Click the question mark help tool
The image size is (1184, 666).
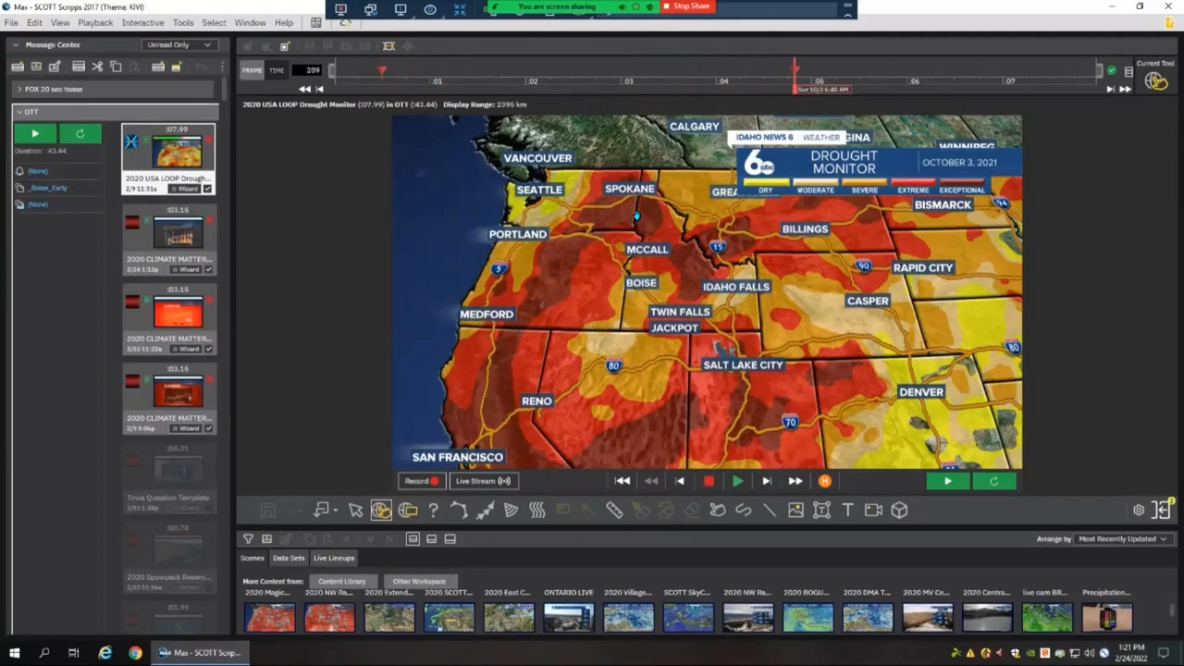pos(433,510)
